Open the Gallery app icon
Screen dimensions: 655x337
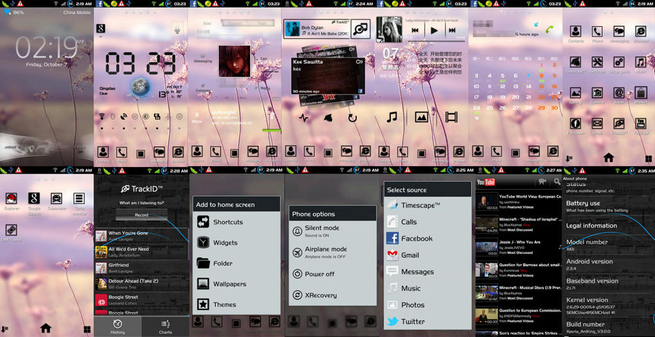tap(576, 92)
